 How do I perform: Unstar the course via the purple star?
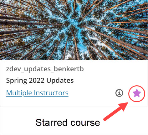tap(137, 93)
